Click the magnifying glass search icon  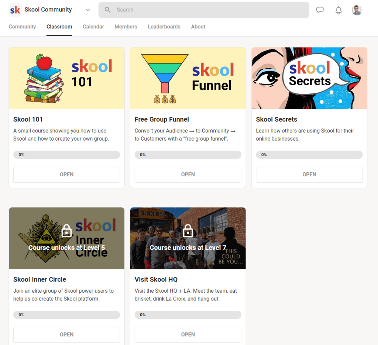click(x=107, y=10)
